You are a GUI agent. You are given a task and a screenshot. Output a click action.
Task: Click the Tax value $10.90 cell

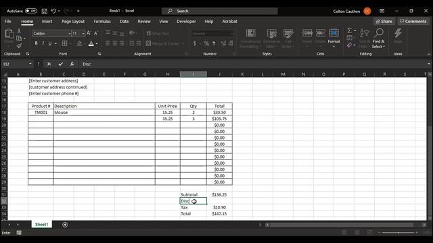coord(219,207)
